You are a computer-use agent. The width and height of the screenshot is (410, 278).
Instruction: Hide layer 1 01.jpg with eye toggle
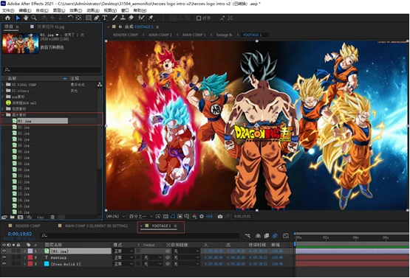tap(4, 251)
